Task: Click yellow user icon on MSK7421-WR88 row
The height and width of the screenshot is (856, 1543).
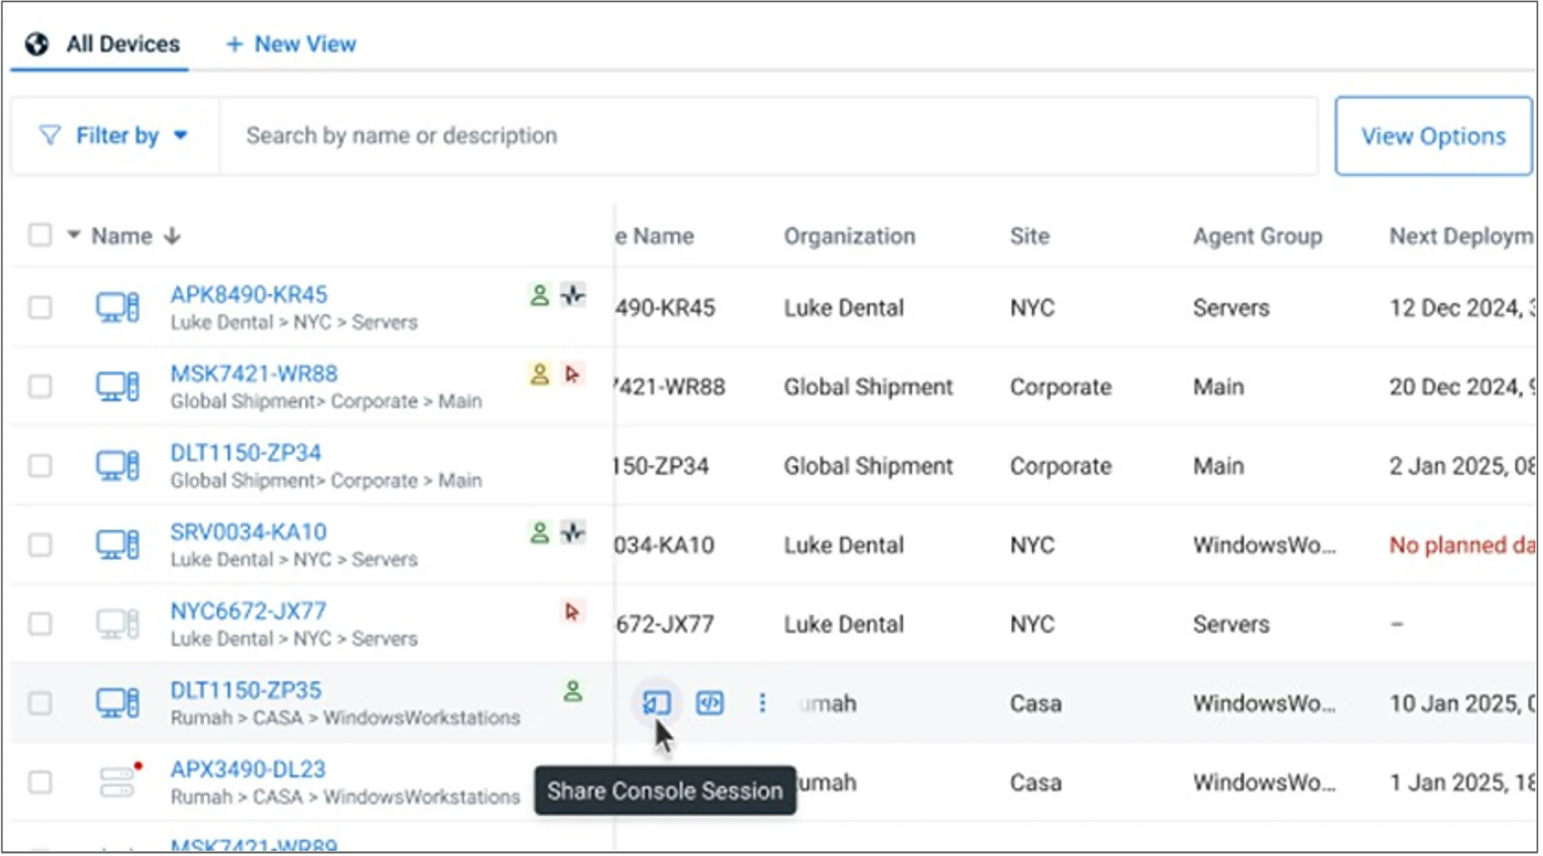Action: pyautogui.click(x=539, y=374)
